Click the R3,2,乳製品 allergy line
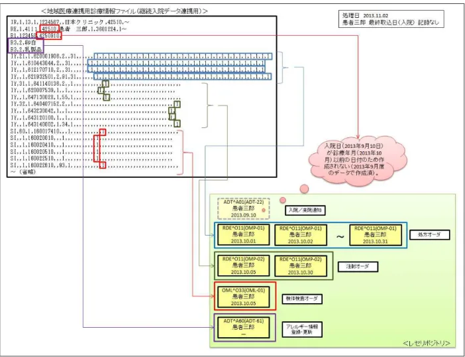The width and height of the screenshot is (465, 357). (26, 50)
